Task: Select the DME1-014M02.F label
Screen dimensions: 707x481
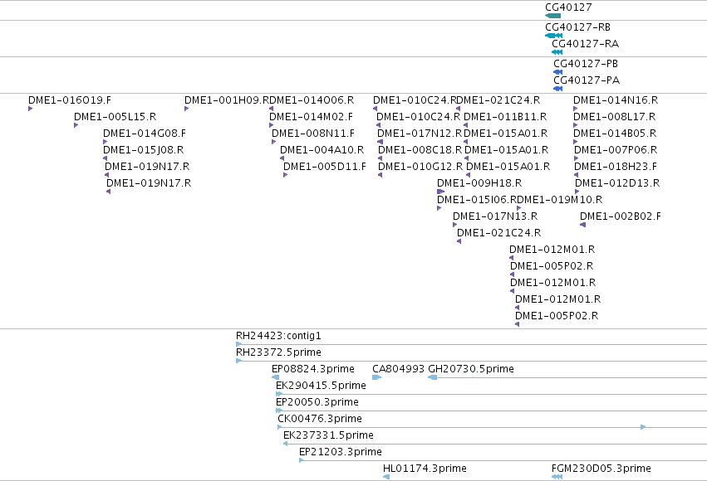Action: [x=311, y=117]
